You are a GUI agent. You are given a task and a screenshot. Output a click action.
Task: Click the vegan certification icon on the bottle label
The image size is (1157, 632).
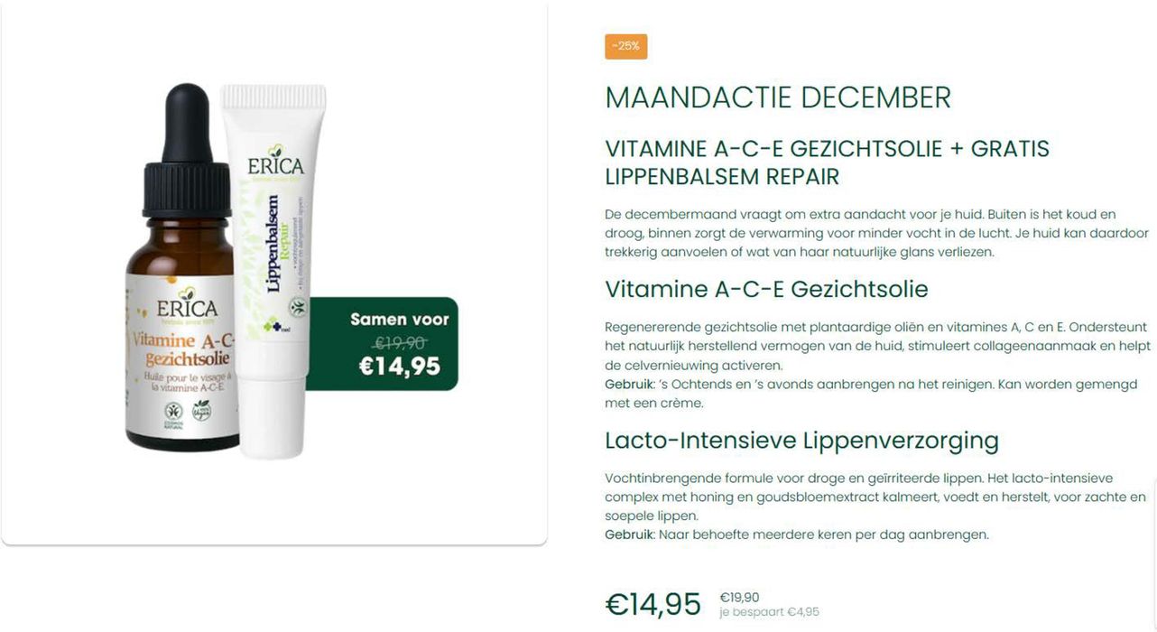point(202,411)
